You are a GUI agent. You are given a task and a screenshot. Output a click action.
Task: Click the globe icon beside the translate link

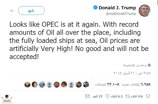[149, 65]
